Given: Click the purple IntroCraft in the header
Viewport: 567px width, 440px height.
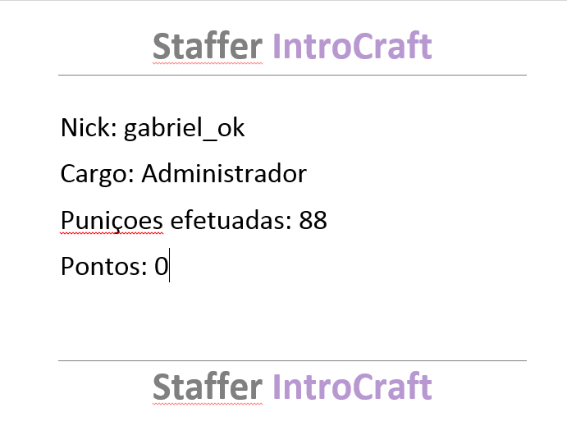Looking at the screenshot, I should pyautogui.click(x=352, y=46).
